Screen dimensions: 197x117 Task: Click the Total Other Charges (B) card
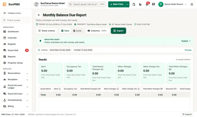pos(178,73)
